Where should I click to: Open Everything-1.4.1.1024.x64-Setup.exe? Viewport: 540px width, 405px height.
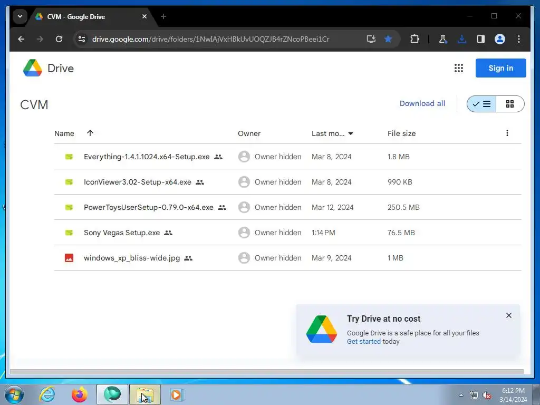coord(147,157)
